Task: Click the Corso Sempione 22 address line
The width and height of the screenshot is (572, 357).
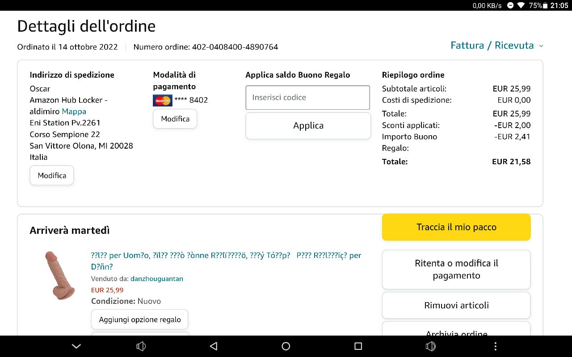Action: [65, 134]
